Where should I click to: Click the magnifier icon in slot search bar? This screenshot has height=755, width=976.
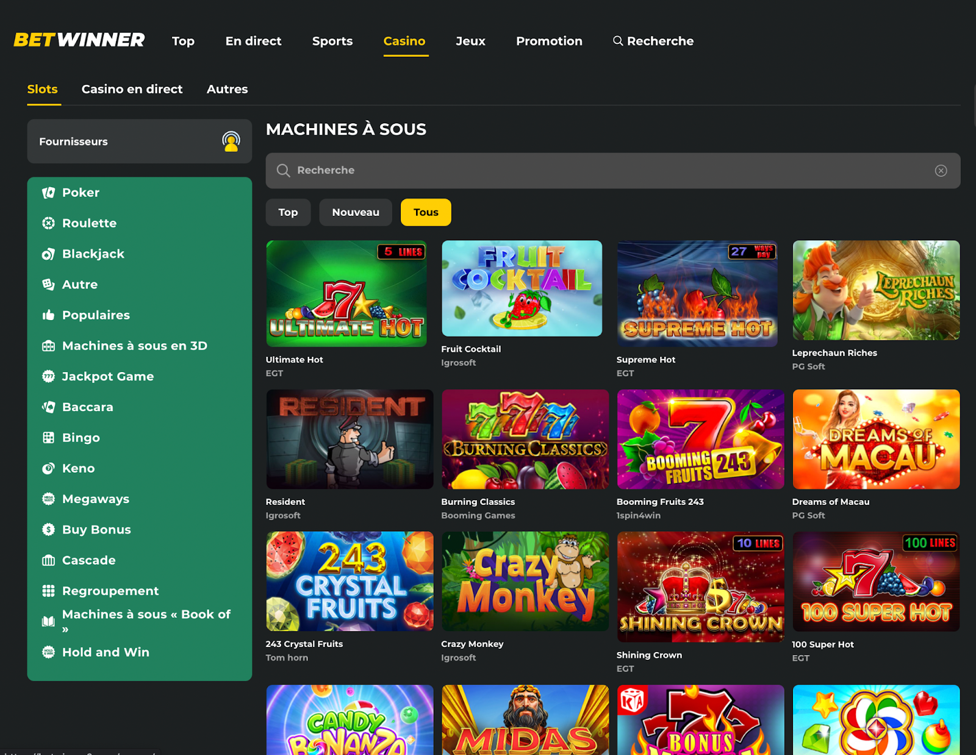tap(283, 170)
